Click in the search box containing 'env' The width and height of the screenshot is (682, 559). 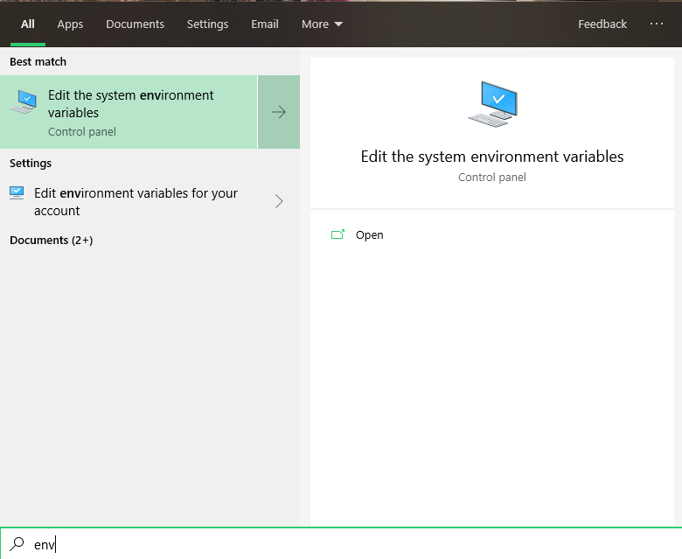350,544
